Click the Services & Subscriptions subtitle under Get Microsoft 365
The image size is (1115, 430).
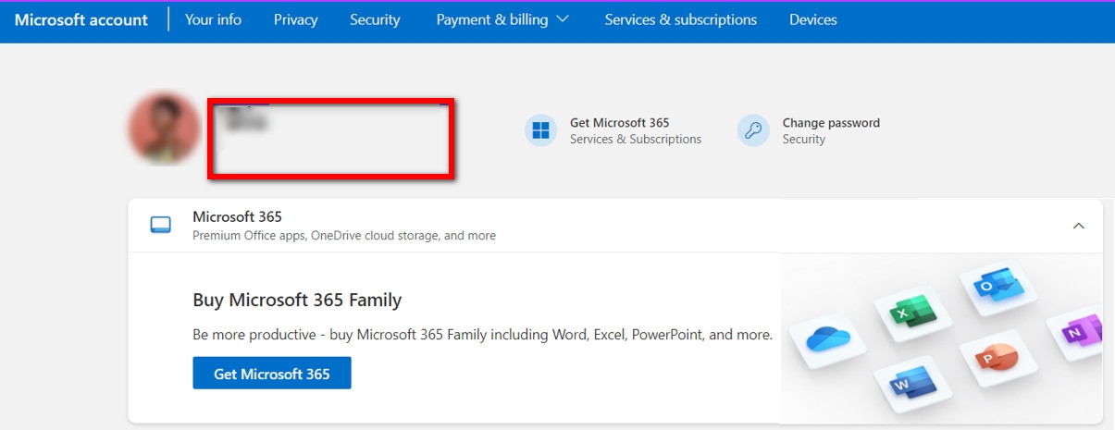[x=636, y=139]
